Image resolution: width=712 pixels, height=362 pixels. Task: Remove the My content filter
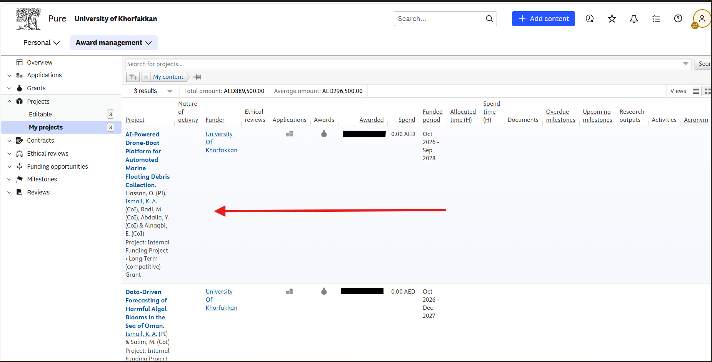pyautogui.click(x=146, y=77)
